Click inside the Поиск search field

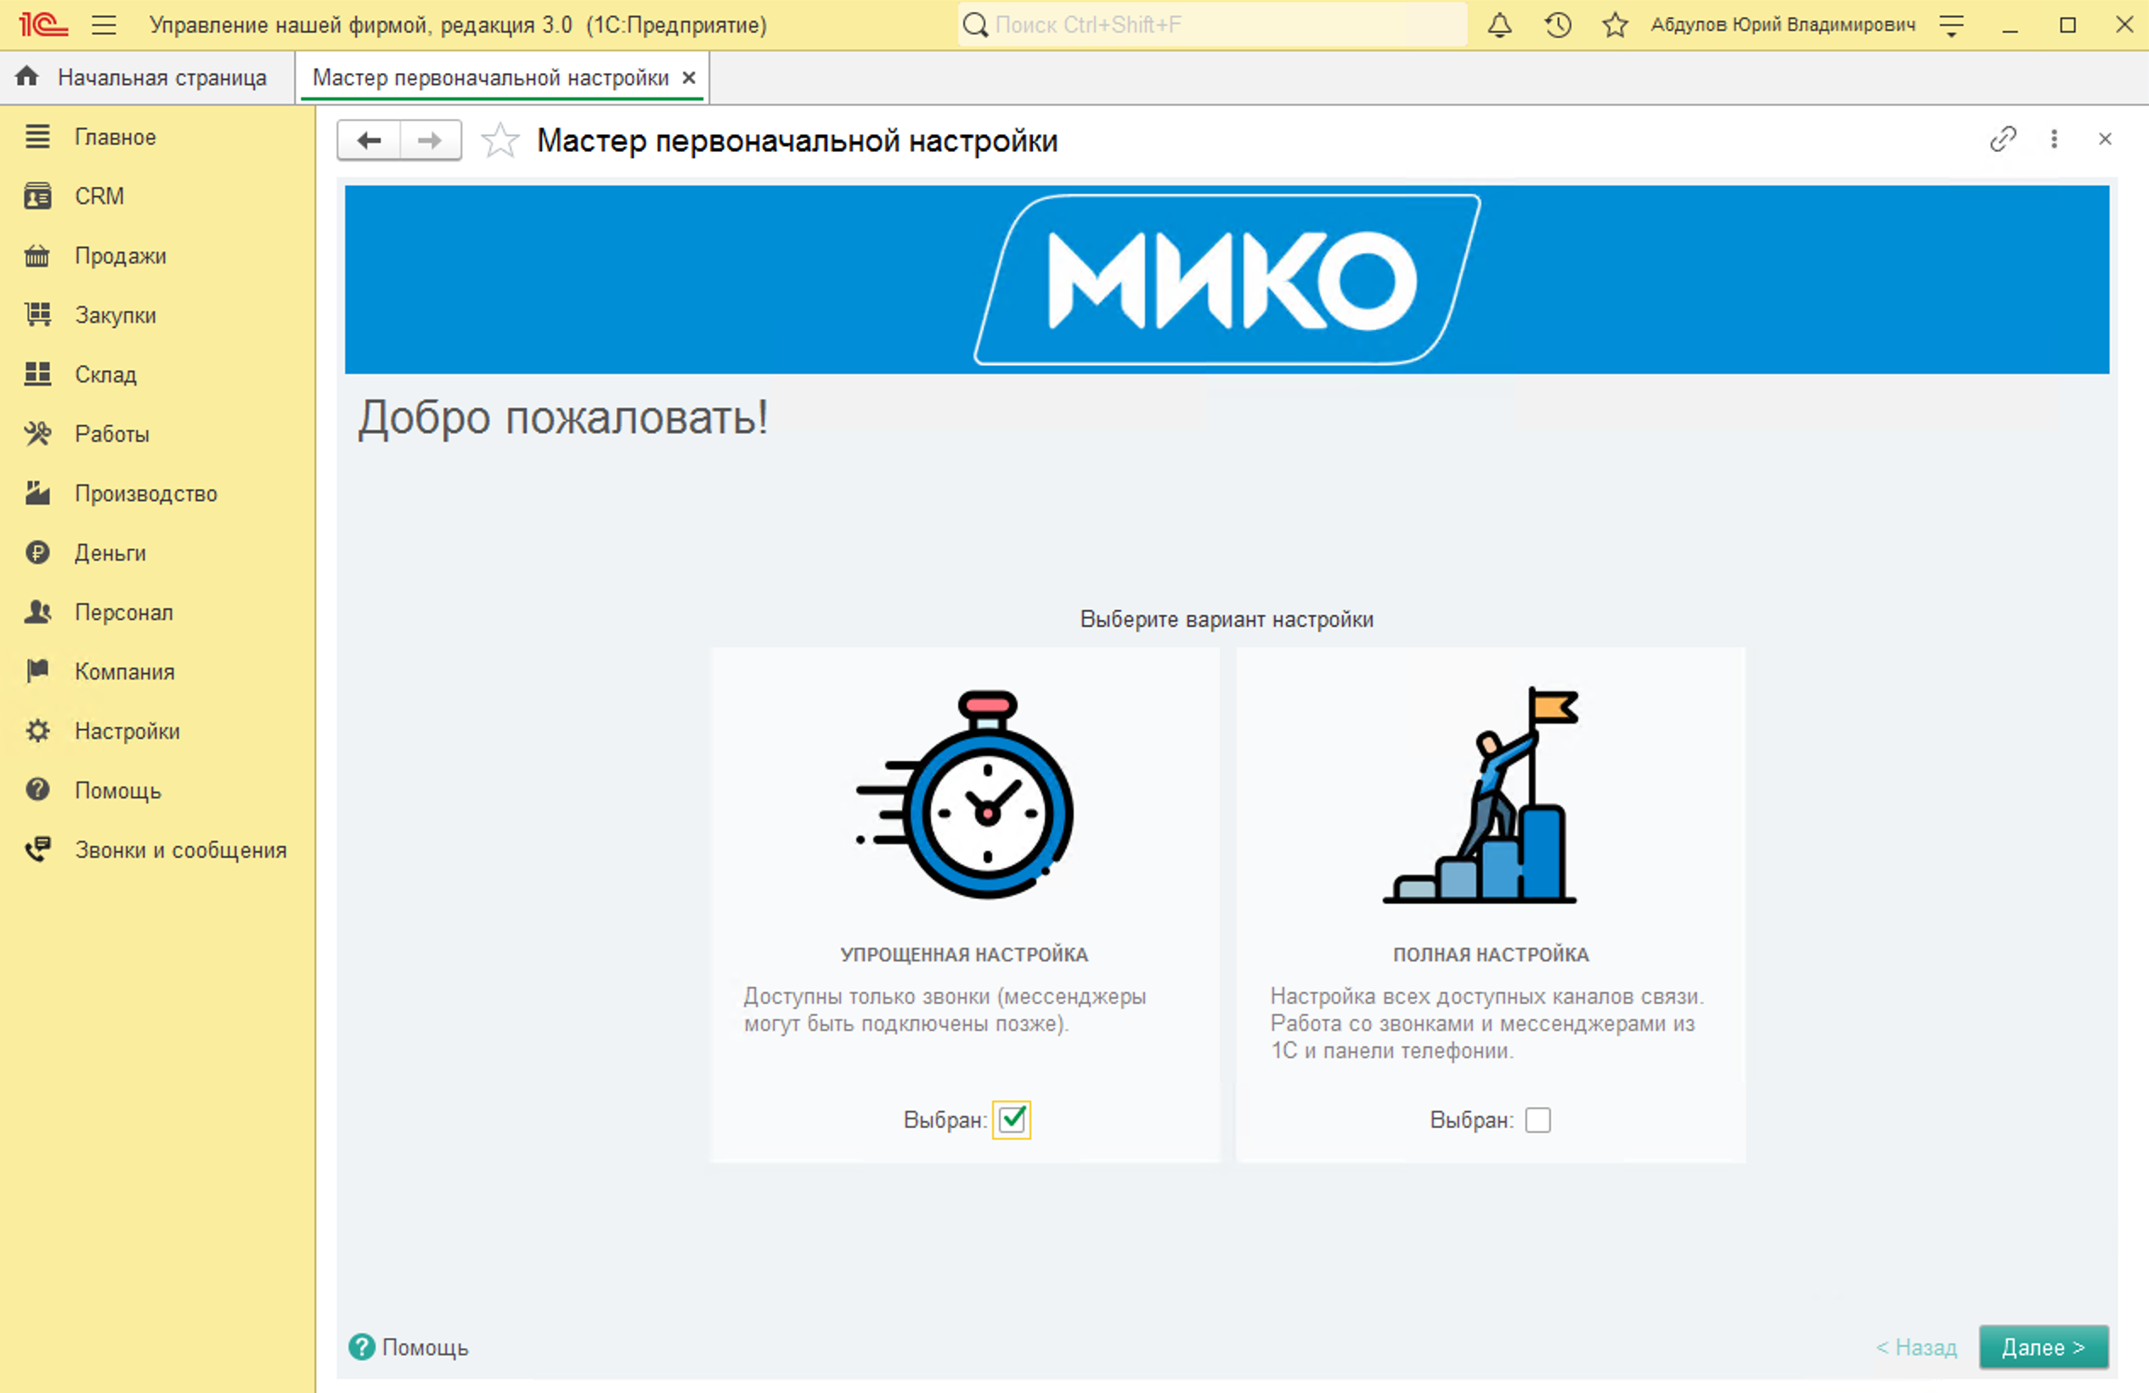(1210, 25)
